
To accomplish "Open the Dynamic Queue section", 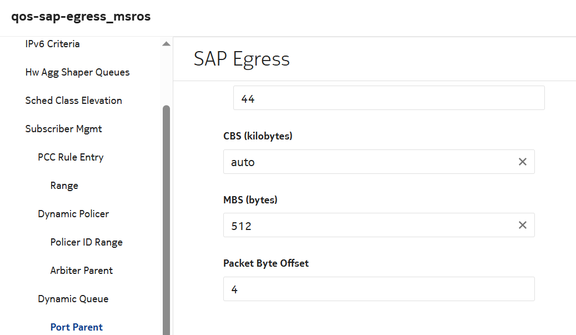I will [73, 299].
